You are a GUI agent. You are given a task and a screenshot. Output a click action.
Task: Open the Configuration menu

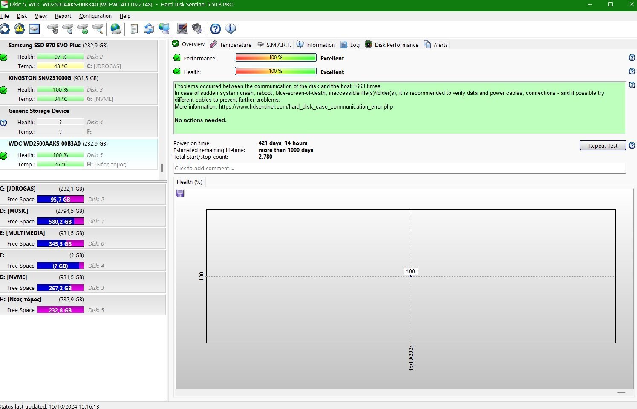click(95, 16)
